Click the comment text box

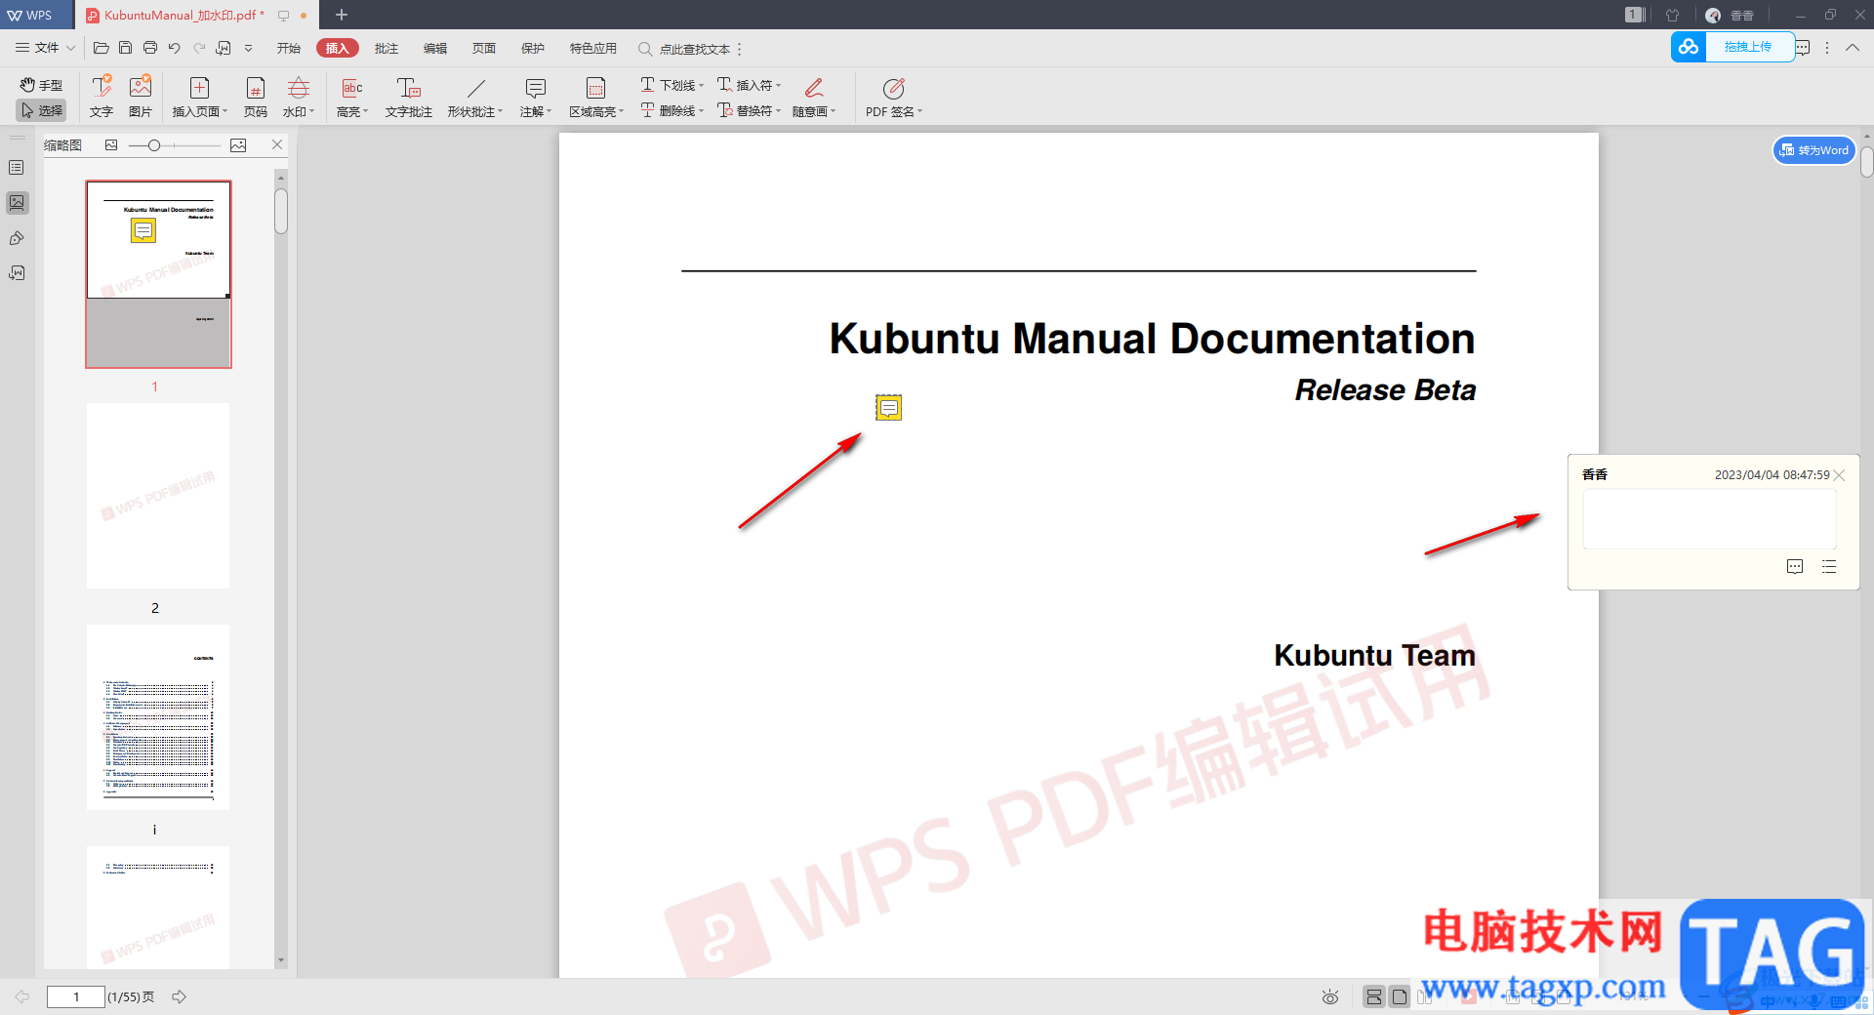pyautogui.click(x=1709, y=519)
